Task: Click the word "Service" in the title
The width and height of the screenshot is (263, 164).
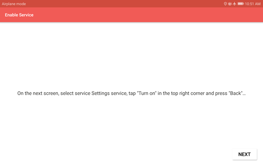Action: click(x=26, y=15)
